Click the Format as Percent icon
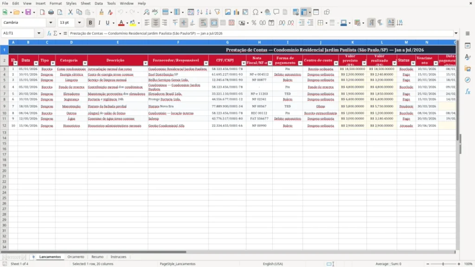 coord(254,23)
